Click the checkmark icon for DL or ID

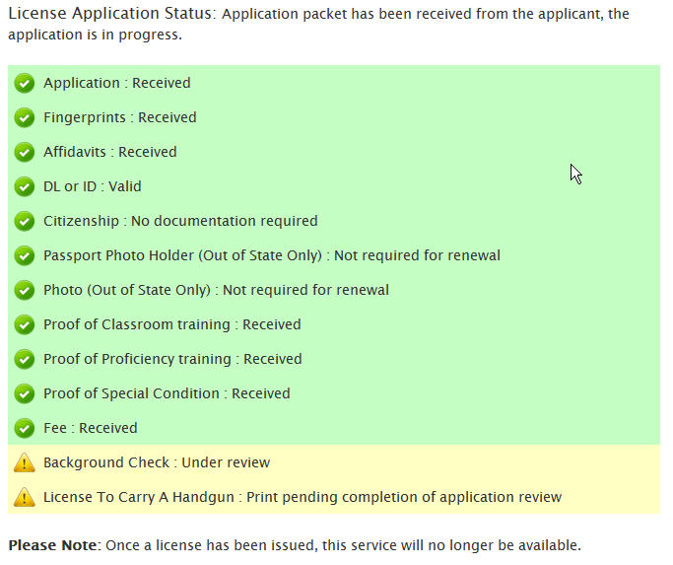25,187
